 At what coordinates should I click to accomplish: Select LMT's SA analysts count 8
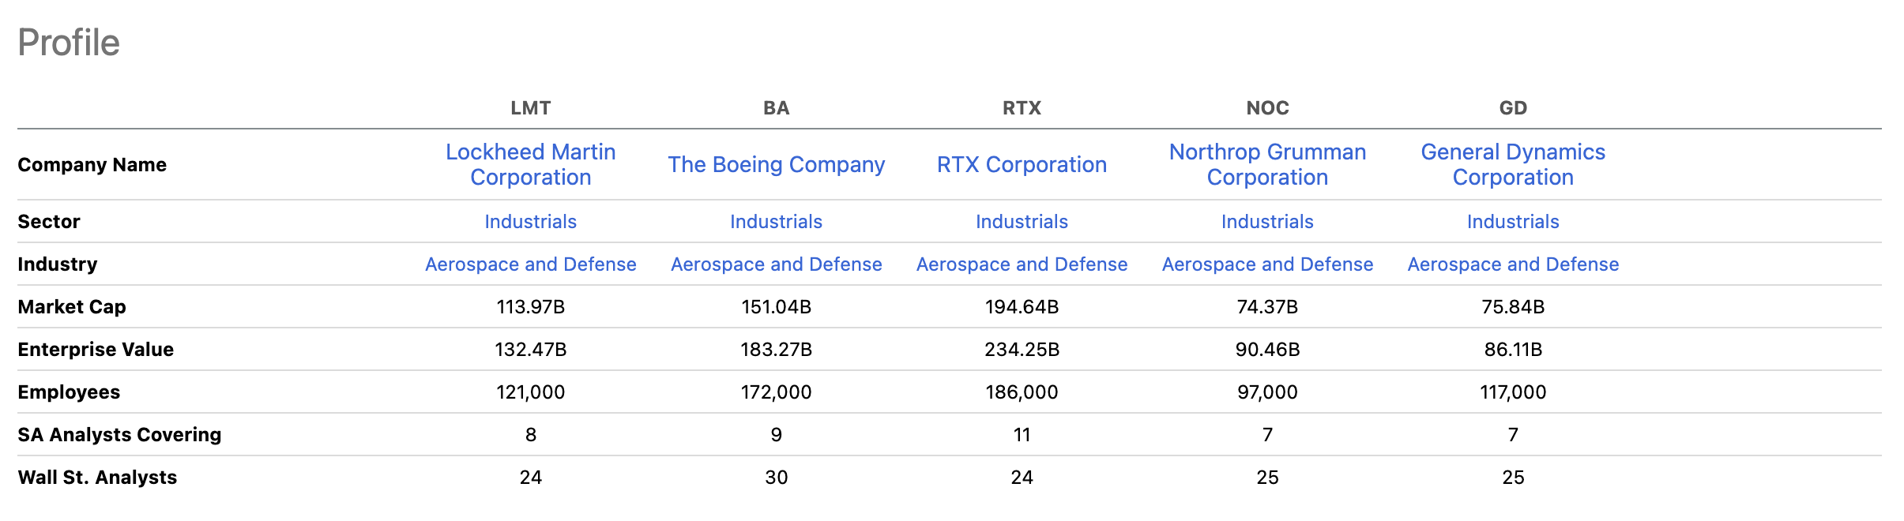click(x=531, y=435)
